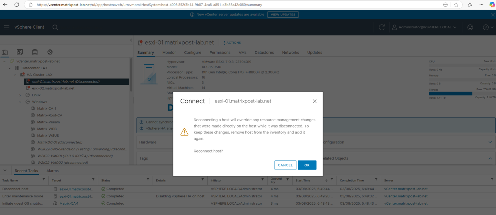Switch to the Monitor tab
The height and width of the screenshot is (215, 496).
pos(169,52)
